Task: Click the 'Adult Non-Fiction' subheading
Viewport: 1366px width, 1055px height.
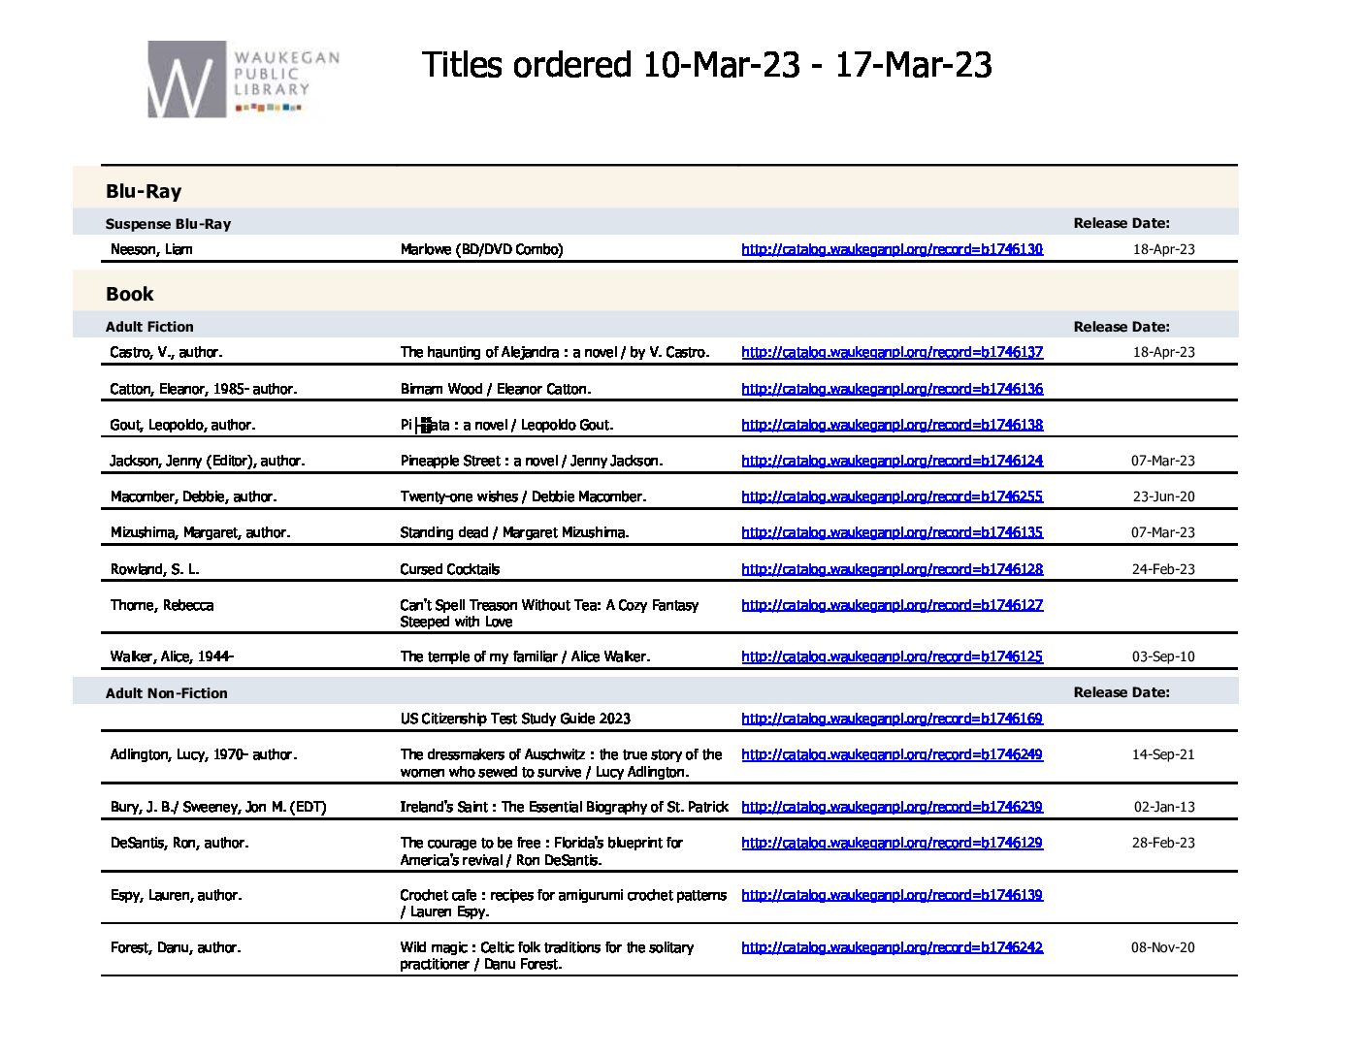Action: (x=167, y=693)
